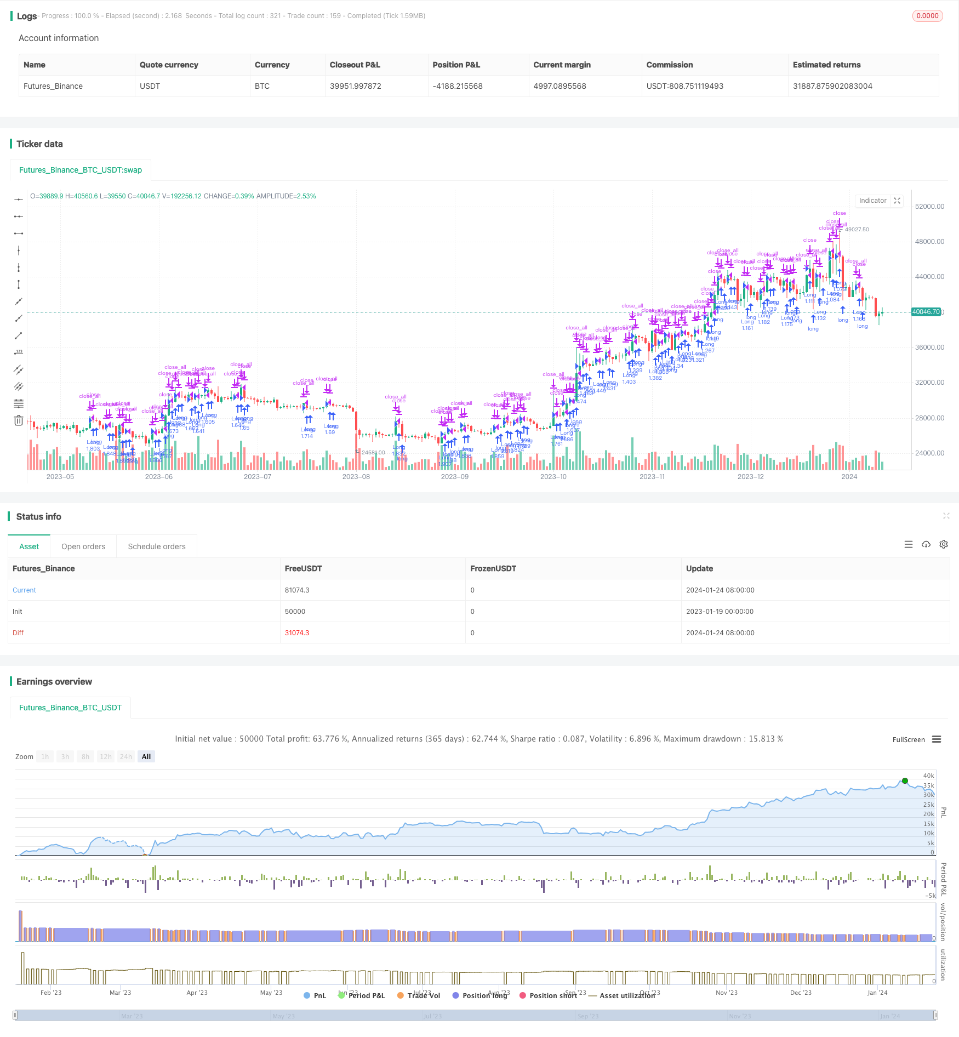959x1037 pixels.
Task: Toggle the Asset utilization legend item
Action: point(622,995)
